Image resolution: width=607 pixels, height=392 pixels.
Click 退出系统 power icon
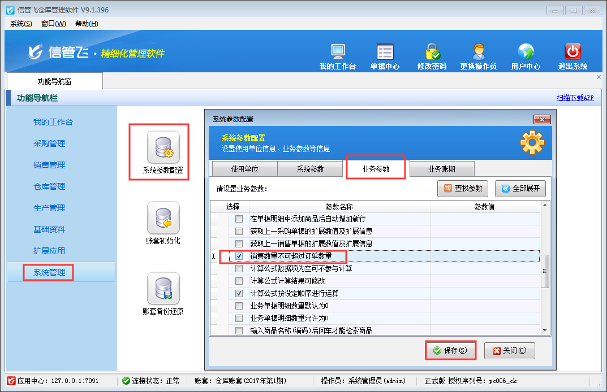572,52
